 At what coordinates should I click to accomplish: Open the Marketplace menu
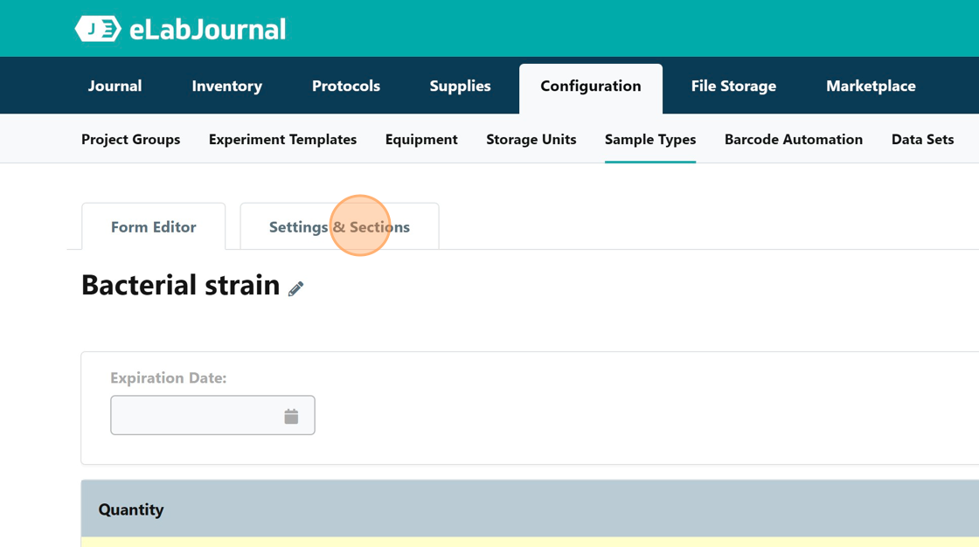[x=871, y=87]
